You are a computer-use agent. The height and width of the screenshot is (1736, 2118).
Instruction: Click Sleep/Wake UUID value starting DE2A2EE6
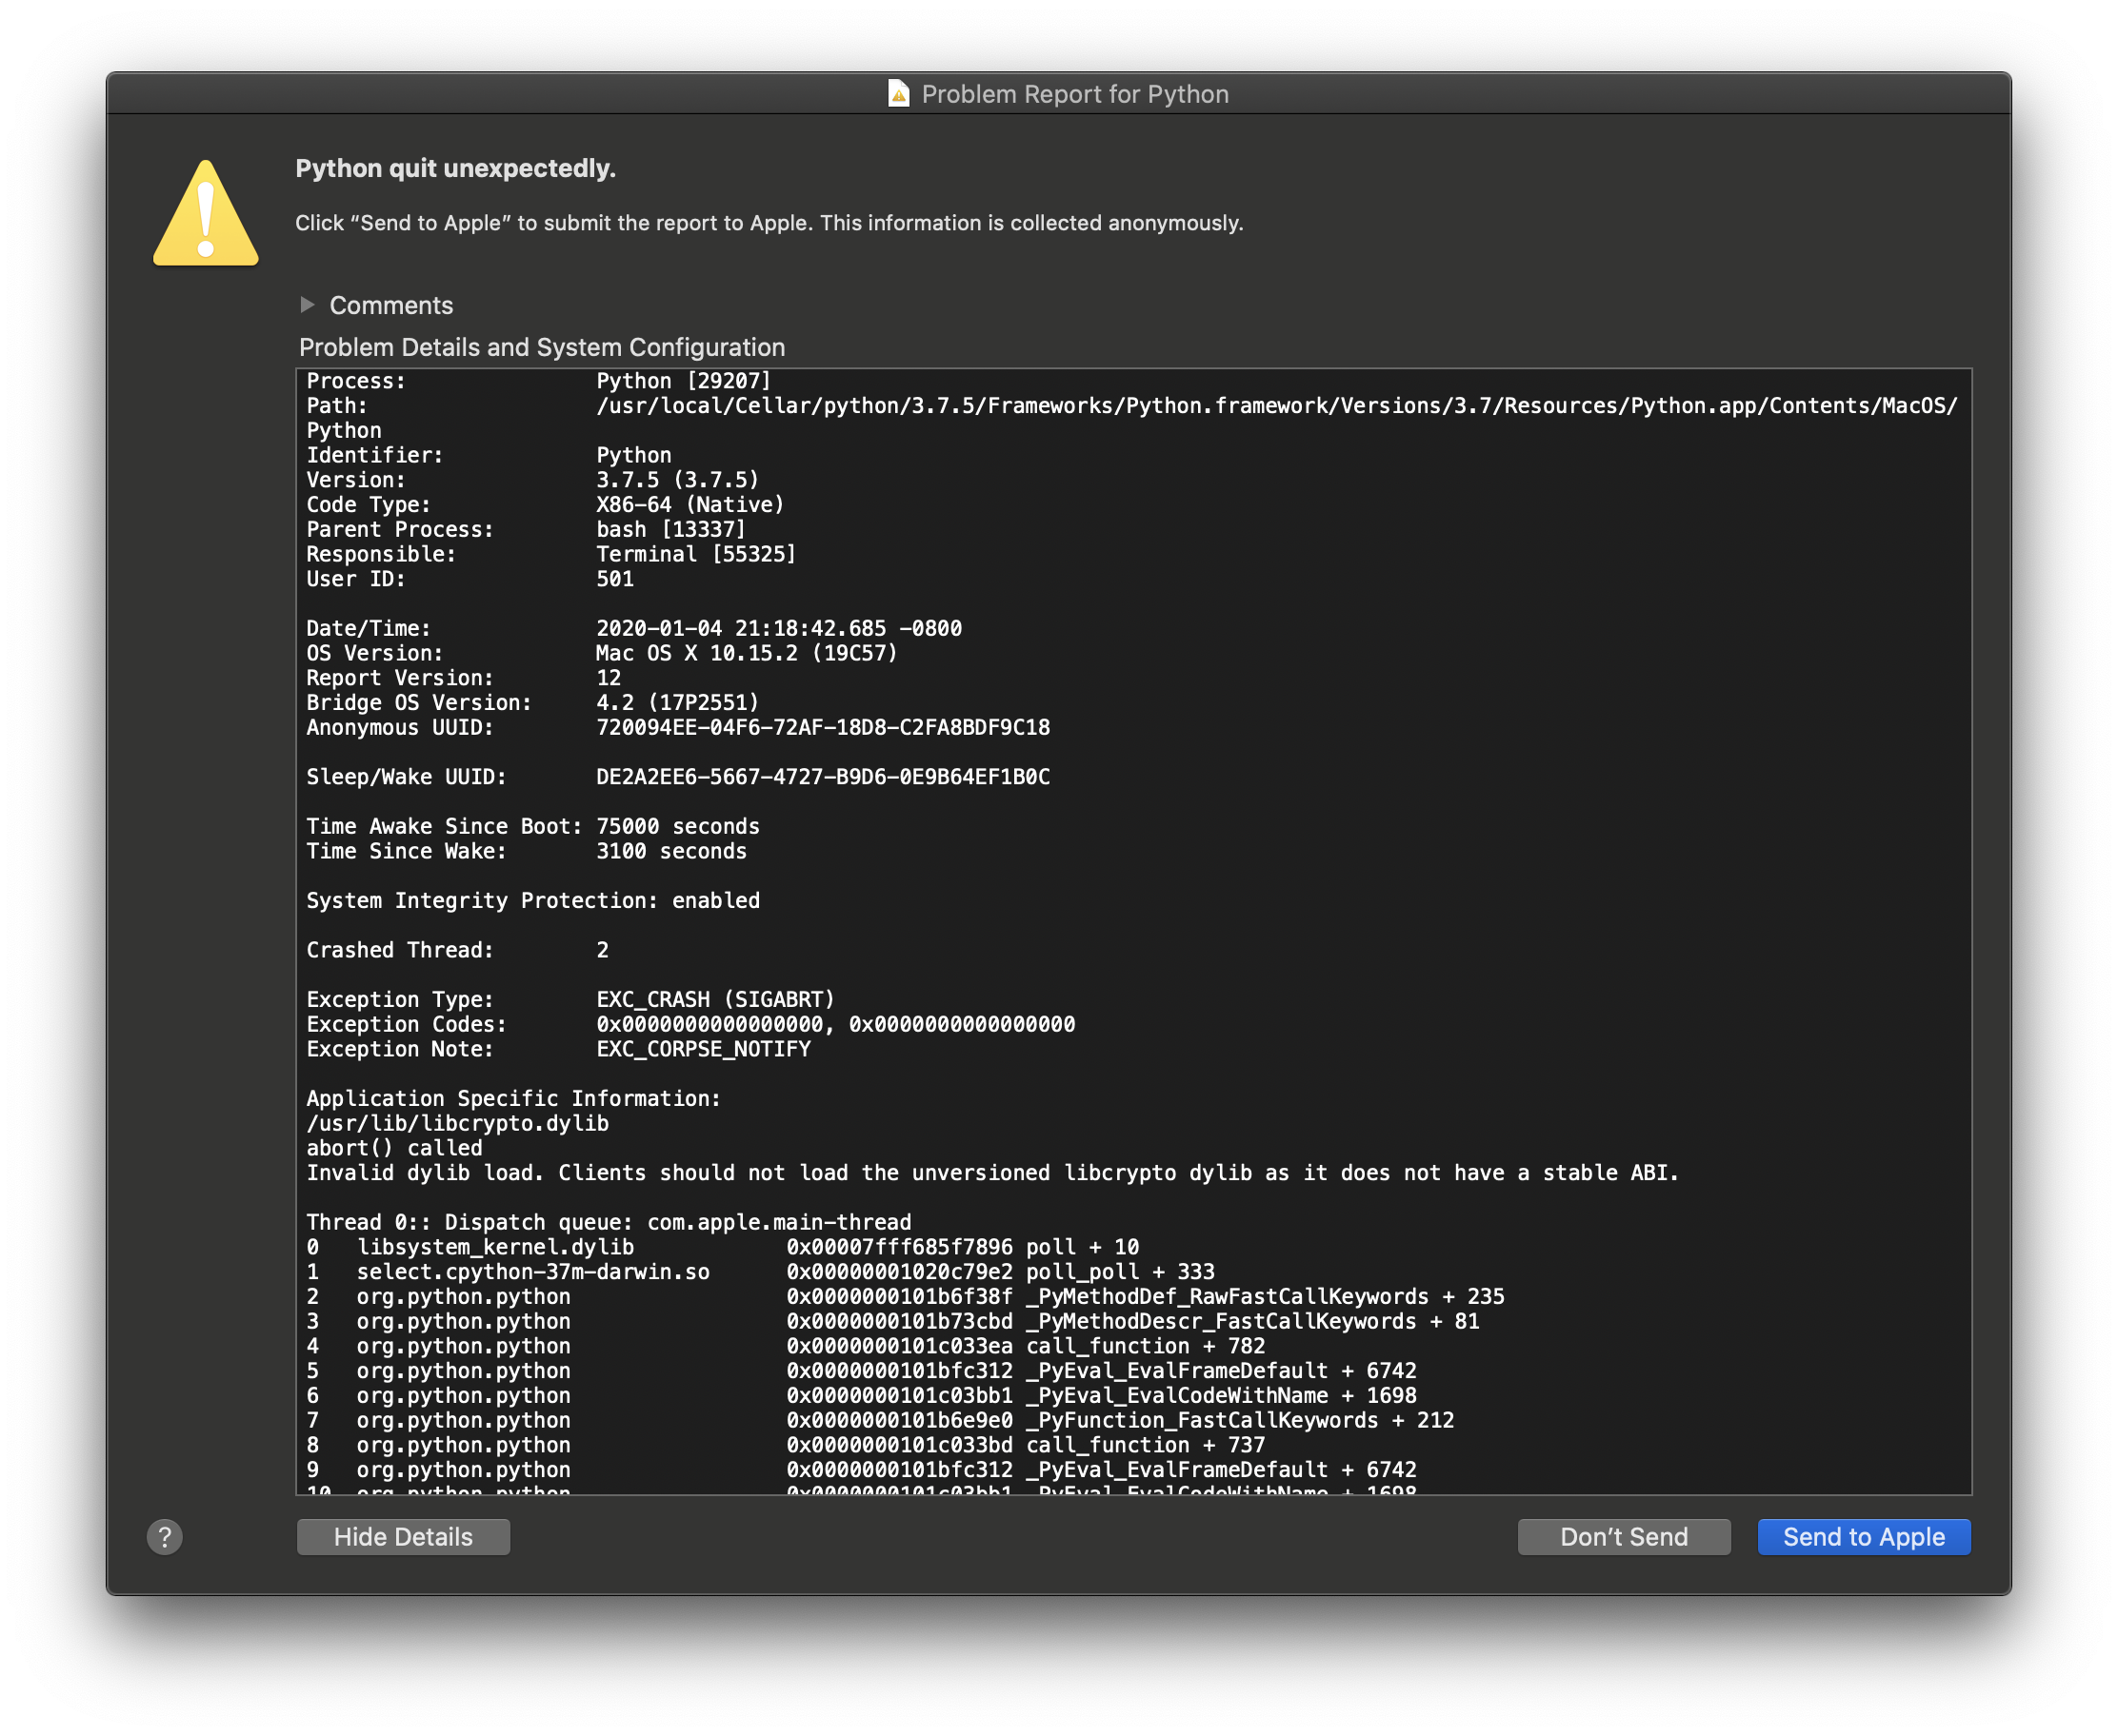(824, 777)
